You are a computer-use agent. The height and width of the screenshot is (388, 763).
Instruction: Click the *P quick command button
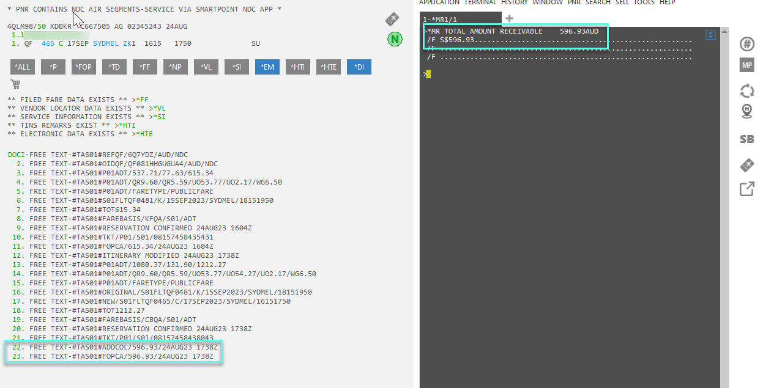point(53,67)
